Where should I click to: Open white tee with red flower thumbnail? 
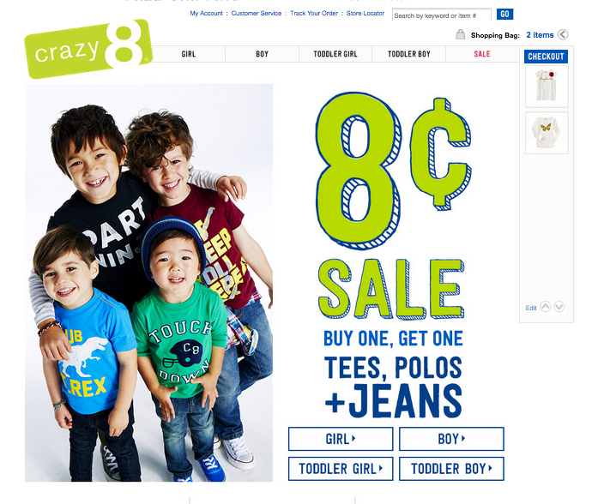click(x=547, y=87)
